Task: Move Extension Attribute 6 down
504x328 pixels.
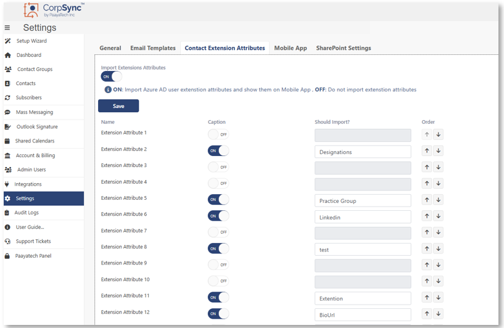Action: click(x=439, y=216)
